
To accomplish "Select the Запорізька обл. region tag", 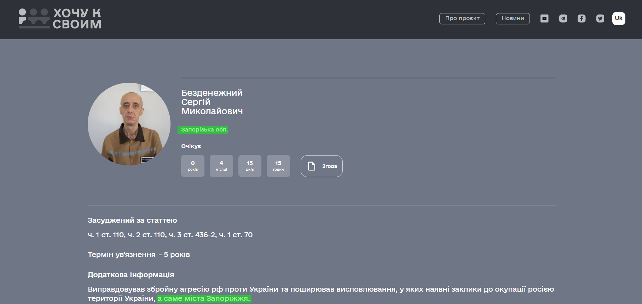I will pyautogui.click(x=204, y=130).
